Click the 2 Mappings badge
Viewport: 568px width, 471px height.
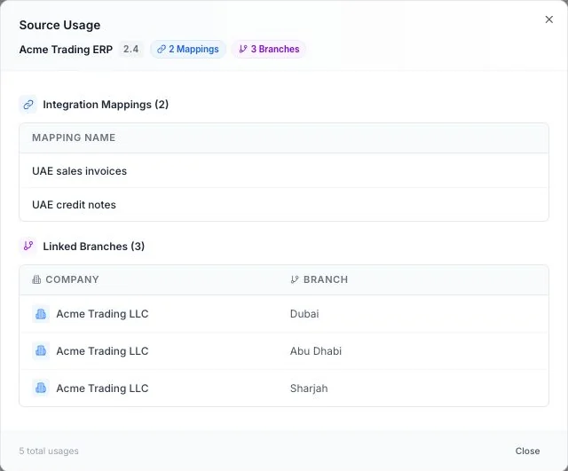coord(188,50)
